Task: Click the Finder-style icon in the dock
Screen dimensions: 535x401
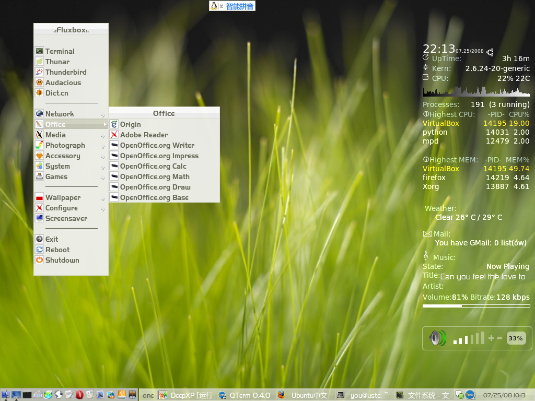Action: tap(5, 395)
